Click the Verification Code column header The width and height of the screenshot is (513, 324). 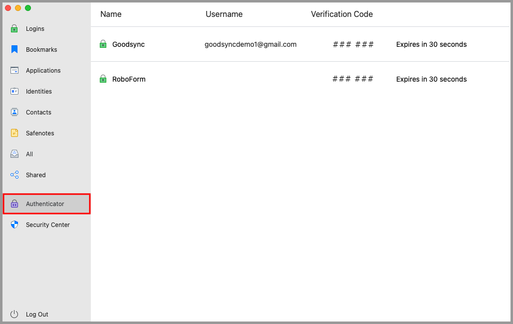click(342, 14)
